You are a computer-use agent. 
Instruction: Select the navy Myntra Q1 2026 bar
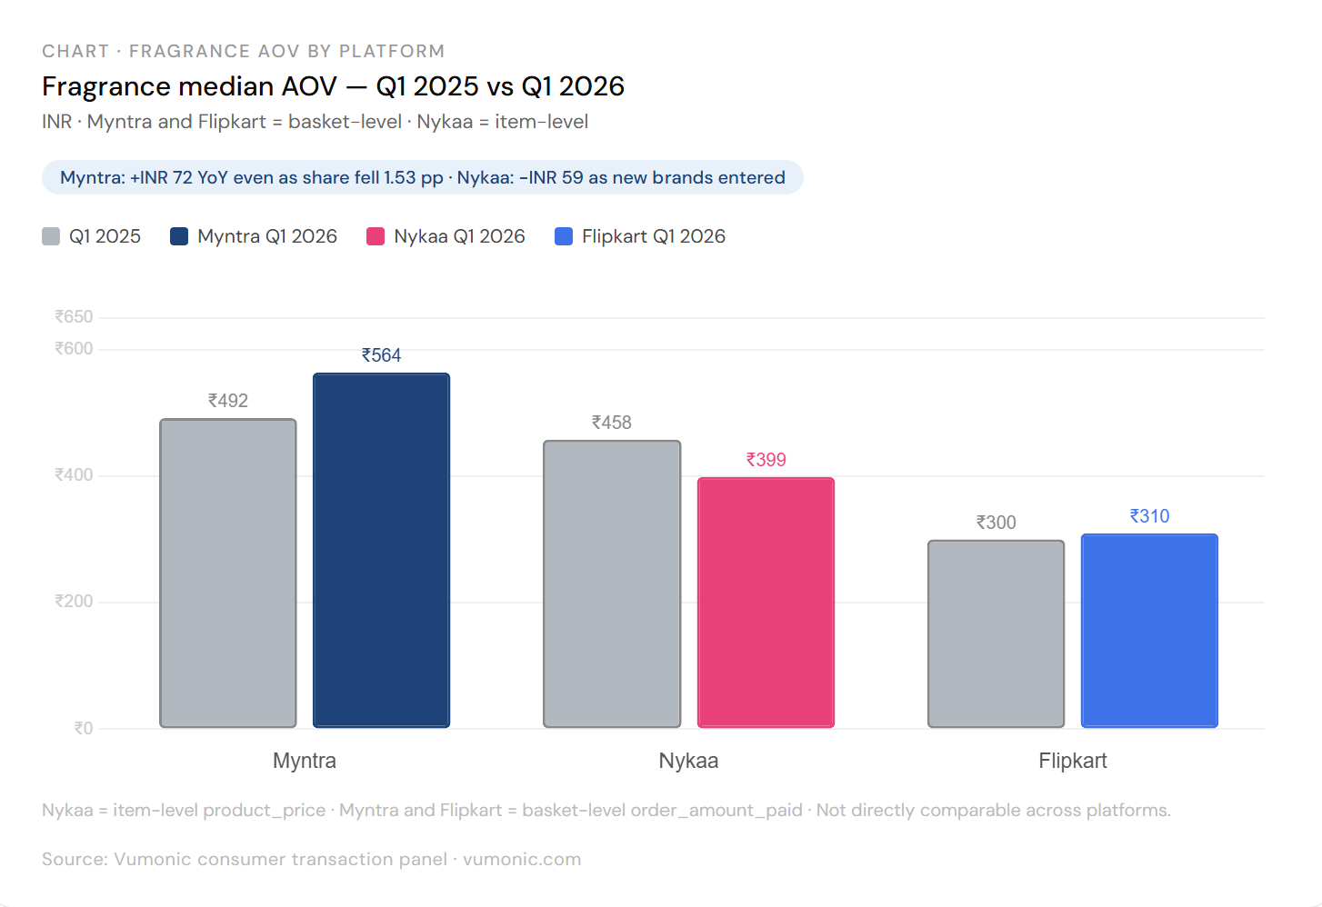(382, 550)
